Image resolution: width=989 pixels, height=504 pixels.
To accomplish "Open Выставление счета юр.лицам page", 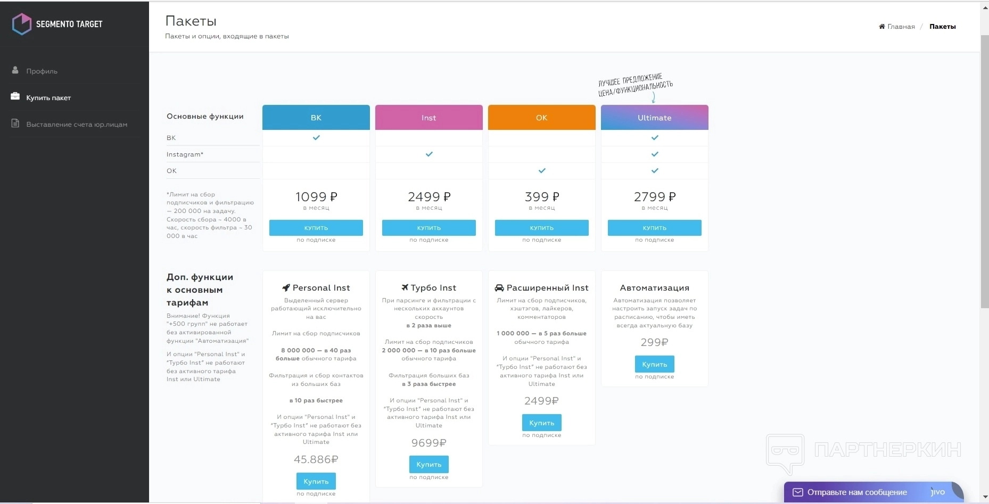I will [x=77, y=125].
